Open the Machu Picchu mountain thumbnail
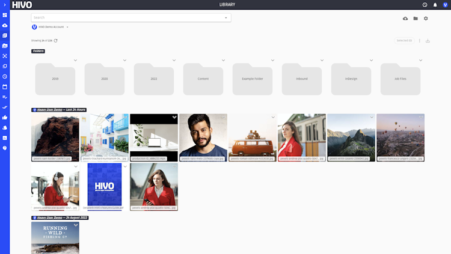 point(351,138)
